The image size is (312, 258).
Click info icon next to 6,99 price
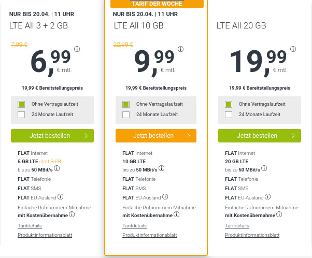(77, 50)
